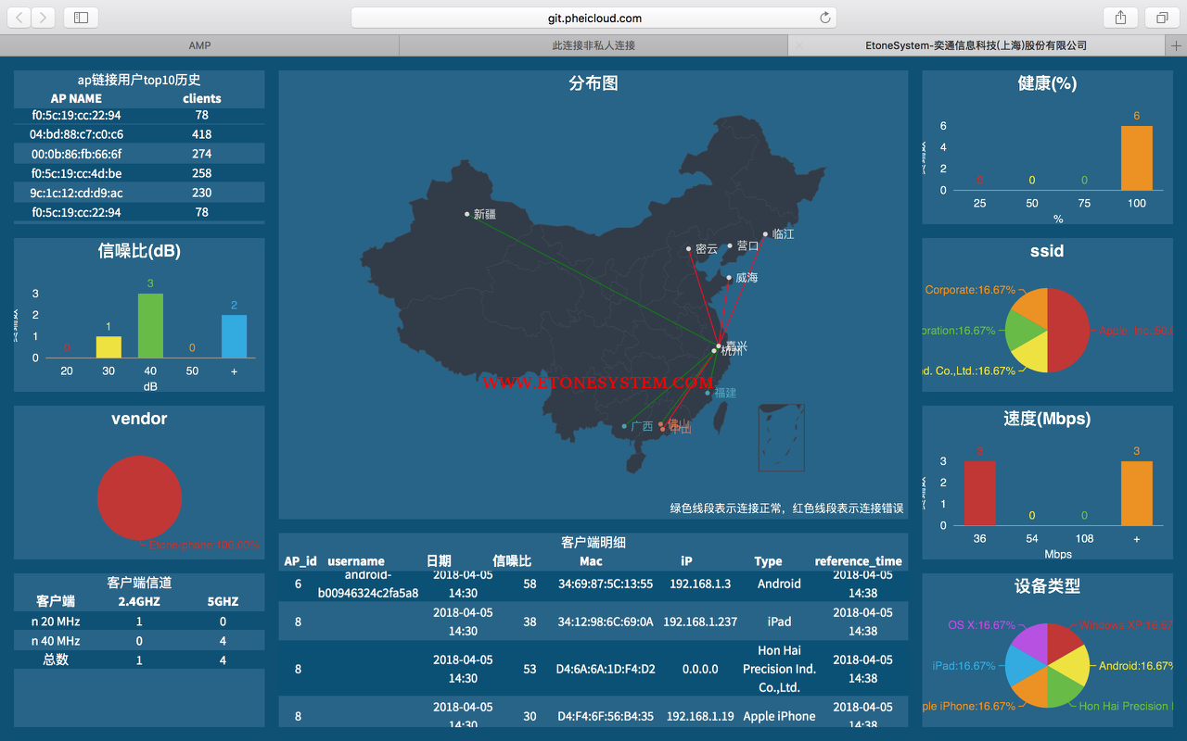
Task: Show all tabs overview button
Action: tap(1162, 18)
